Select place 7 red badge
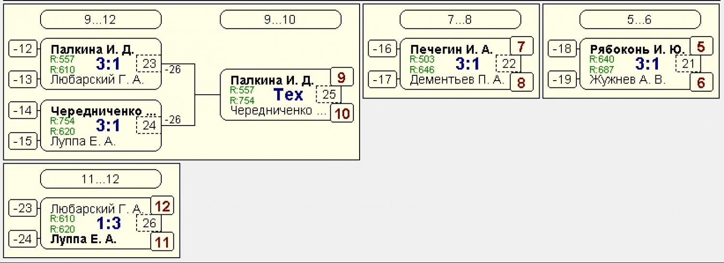 point(522,46)
